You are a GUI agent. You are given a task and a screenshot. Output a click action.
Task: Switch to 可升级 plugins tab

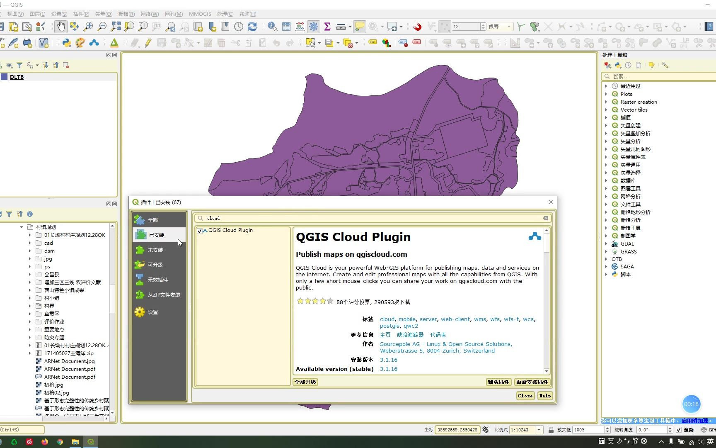point(159,265)
